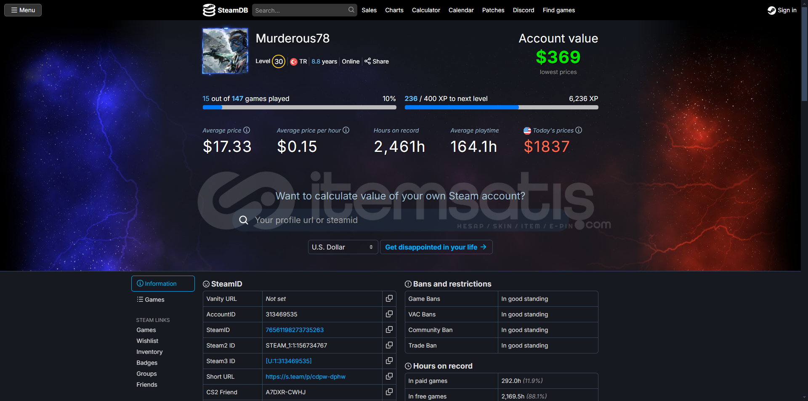808x401 pixels.
Task: Click the search magnifier icon in header
Action: point(351,10)
